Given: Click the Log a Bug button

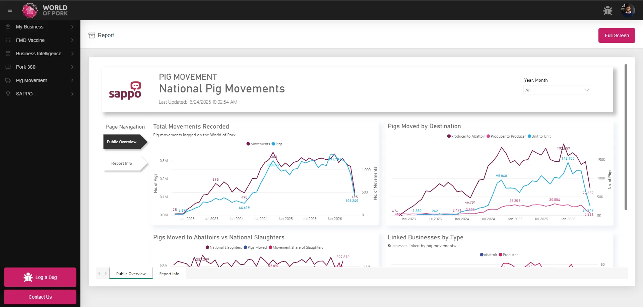Looking at the screenshot, I should pyautogui.click(x=40, y=277).
